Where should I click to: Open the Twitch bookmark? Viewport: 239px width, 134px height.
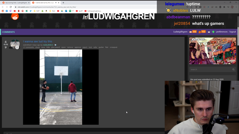11,11
